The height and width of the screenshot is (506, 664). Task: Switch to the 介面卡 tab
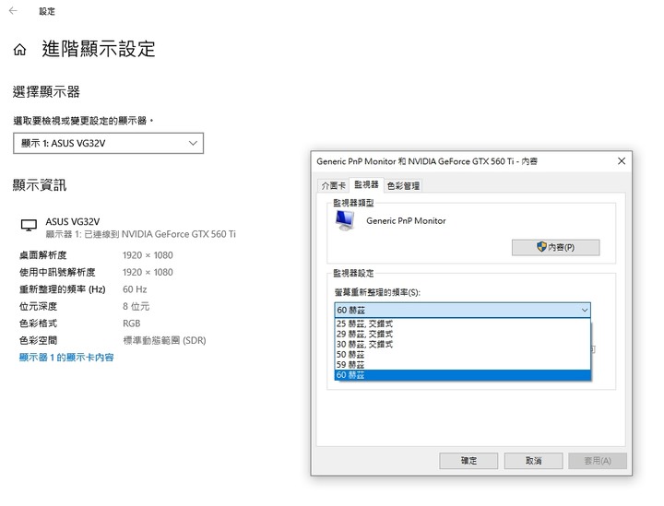pos(333,185)
